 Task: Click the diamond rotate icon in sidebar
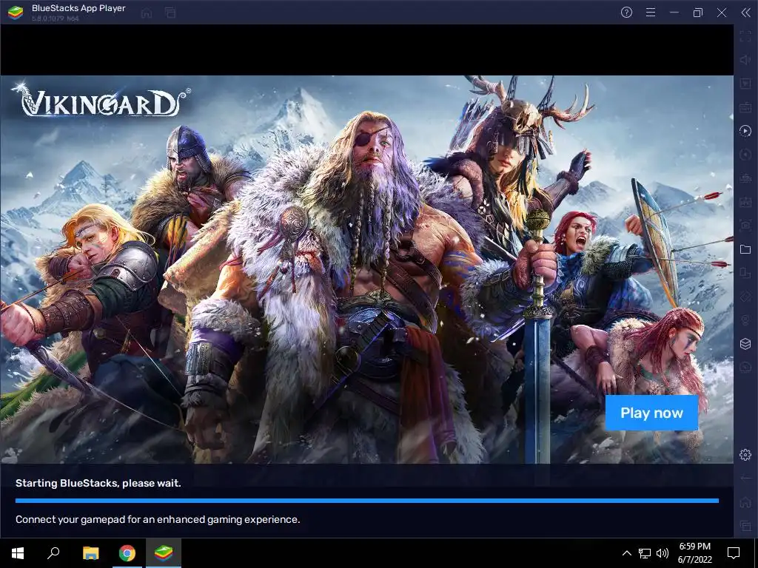(745, 297)
